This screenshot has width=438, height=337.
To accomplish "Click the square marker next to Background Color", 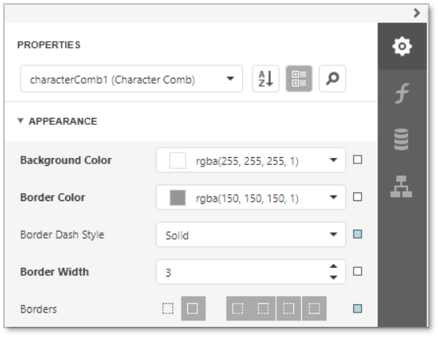I will (x=358, y=159).
